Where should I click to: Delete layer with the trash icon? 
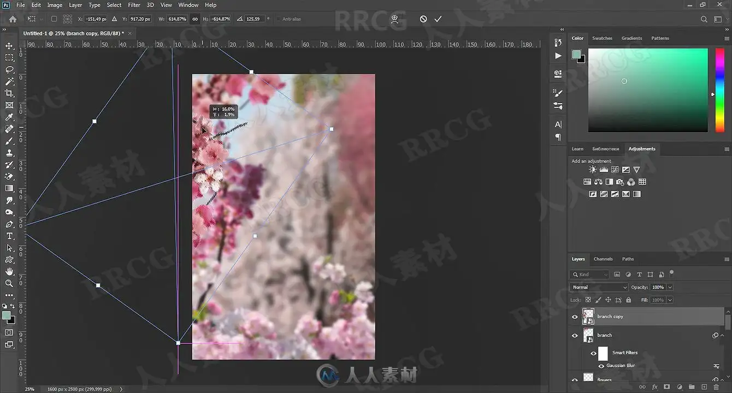(716, 387)
